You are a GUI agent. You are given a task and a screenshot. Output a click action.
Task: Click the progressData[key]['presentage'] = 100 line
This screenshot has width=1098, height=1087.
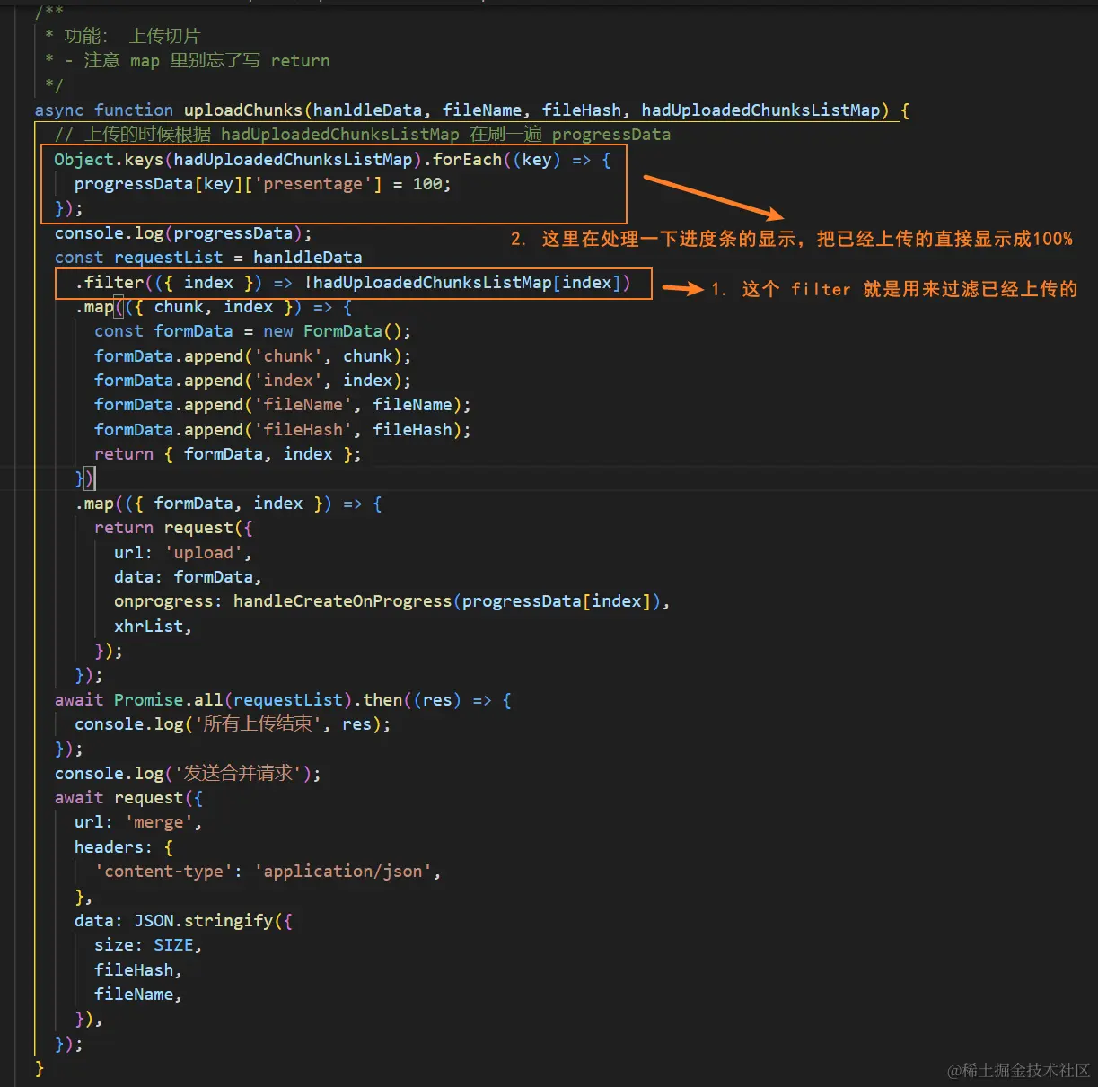(x=262, y=184)
